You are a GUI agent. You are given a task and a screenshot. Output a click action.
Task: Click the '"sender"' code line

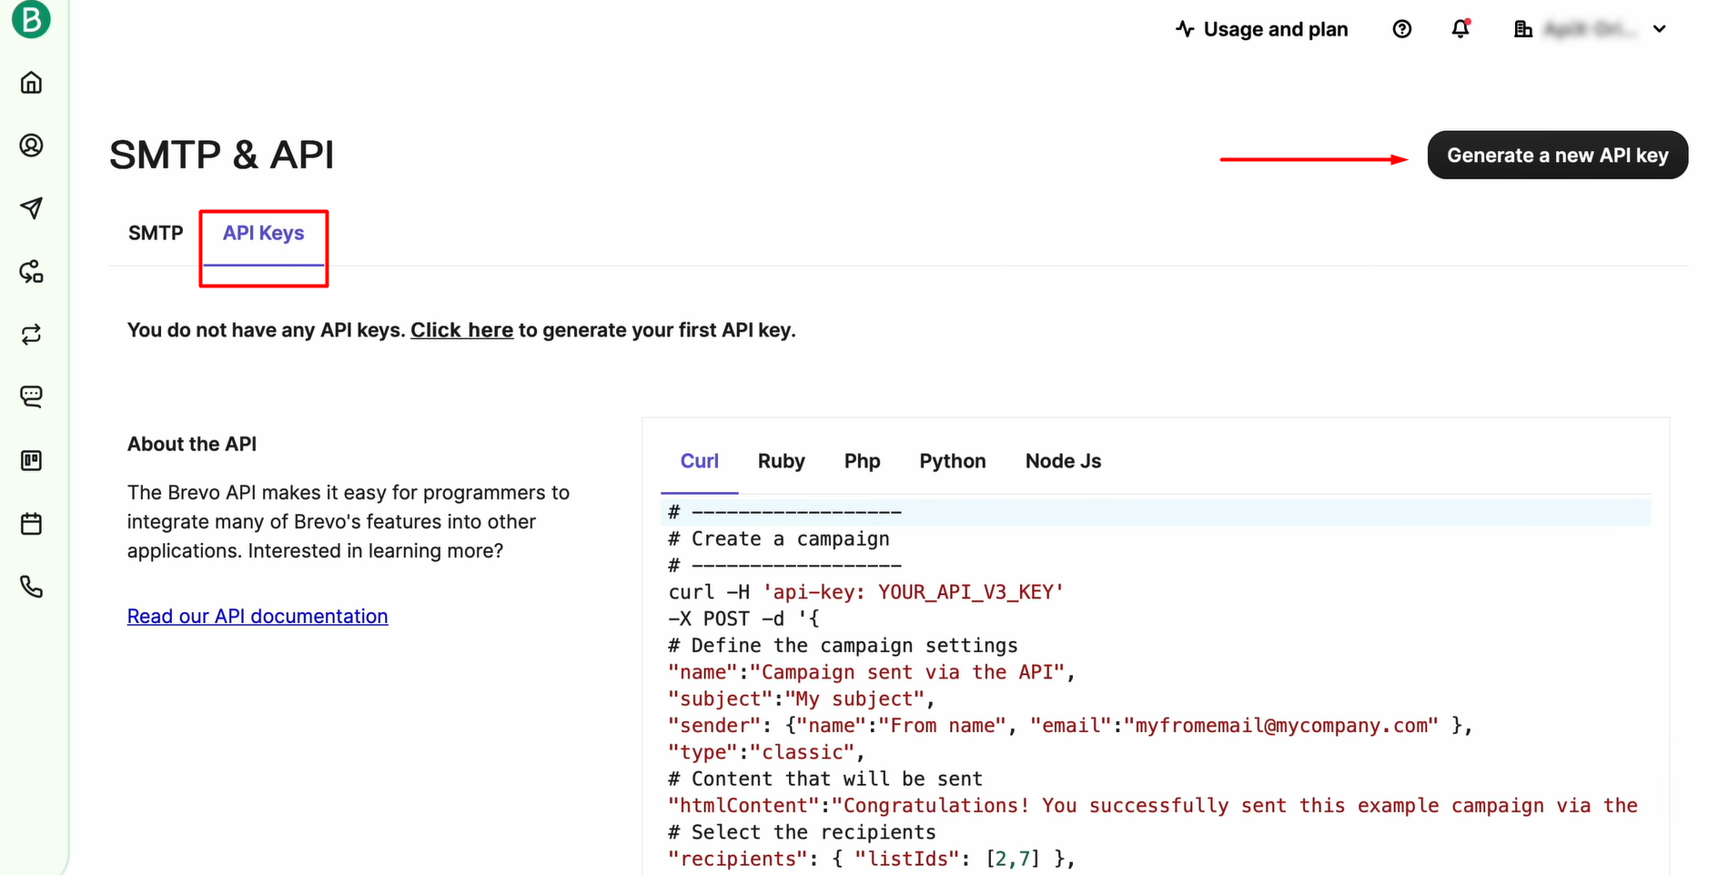[1070, 725]
